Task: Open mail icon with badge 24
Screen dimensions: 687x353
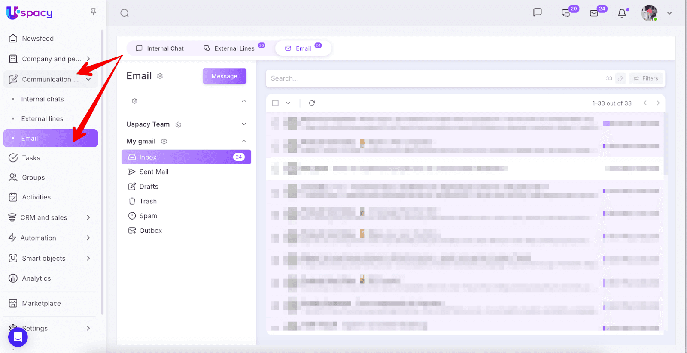Action: pos(594,13)
